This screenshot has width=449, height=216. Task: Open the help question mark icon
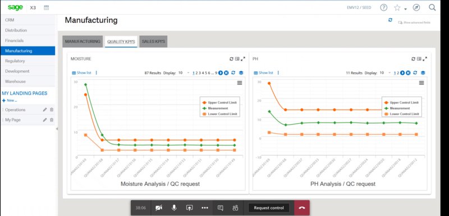coord(384,8)
